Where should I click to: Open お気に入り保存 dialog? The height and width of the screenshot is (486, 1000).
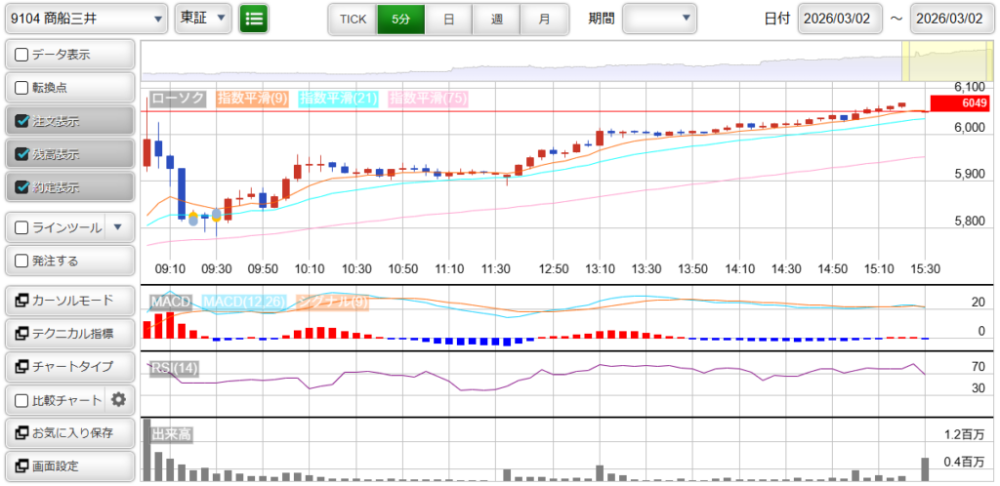(68, 432)
